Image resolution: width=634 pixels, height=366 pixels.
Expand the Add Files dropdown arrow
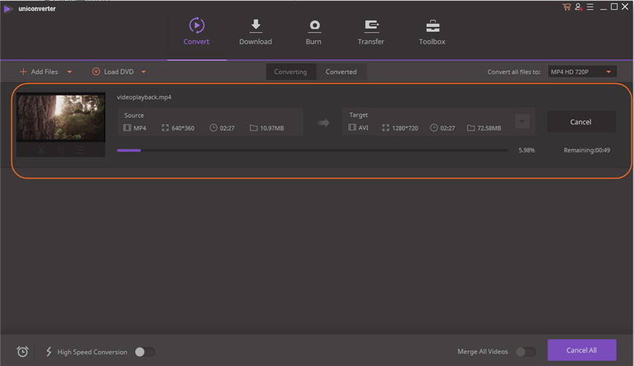coord(69,72)
